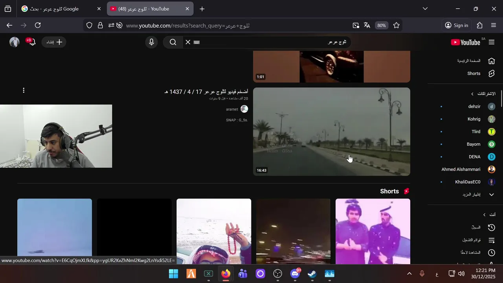The image size is (503, 283).
Task: Switch to the Google search tab
Action: click(61, 9)
